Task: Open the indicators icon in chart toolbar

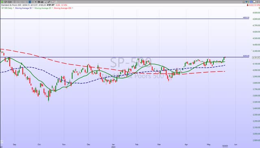Action: (39, 2)
